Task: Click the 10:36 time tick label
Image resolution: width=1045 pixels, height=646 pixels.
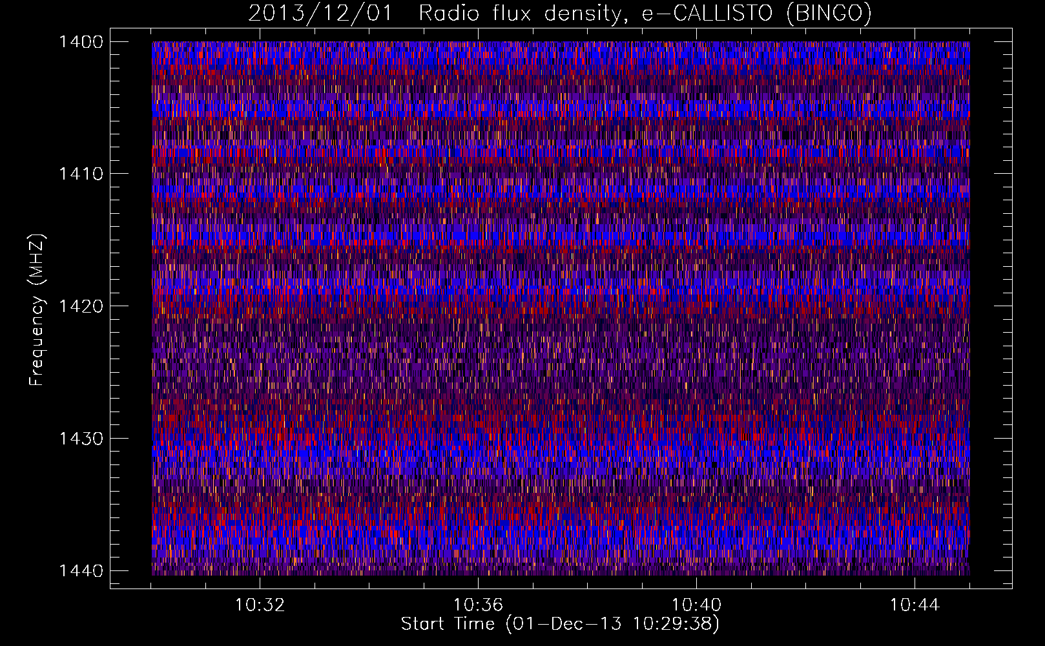Action: 478,605
